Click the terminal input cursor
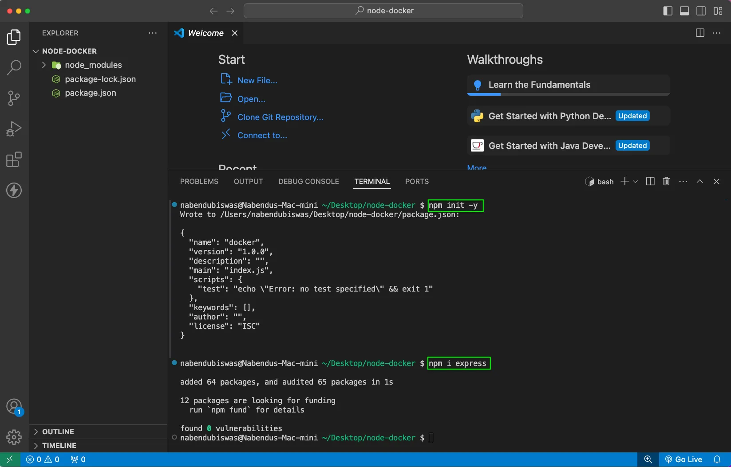 (431, 438)
